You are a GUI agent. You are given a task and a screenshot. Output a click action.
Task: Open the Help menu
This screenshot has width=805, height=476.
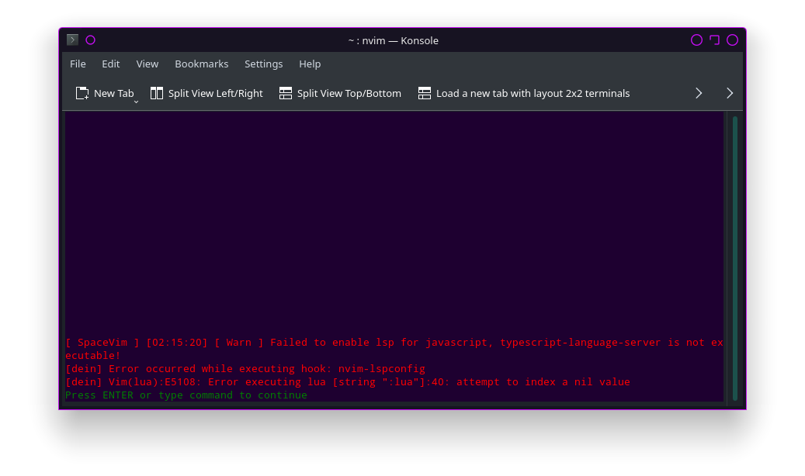click(310, 64)
